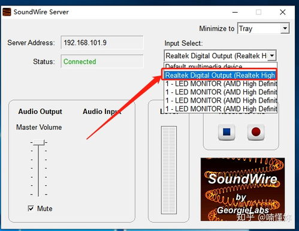Pick the last LED MONITOR entry in list
Screen dimensions: 299x231
coord(221,109)
